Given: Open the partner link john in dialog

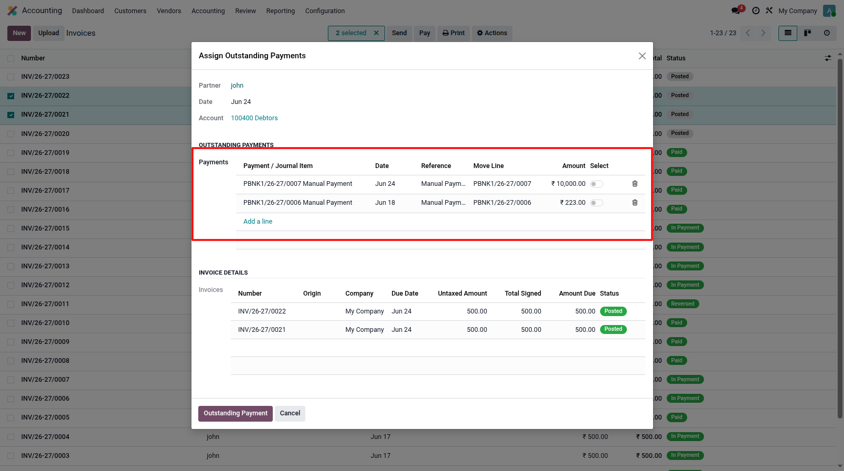Looking at the screenshot, I should [237, 86].
